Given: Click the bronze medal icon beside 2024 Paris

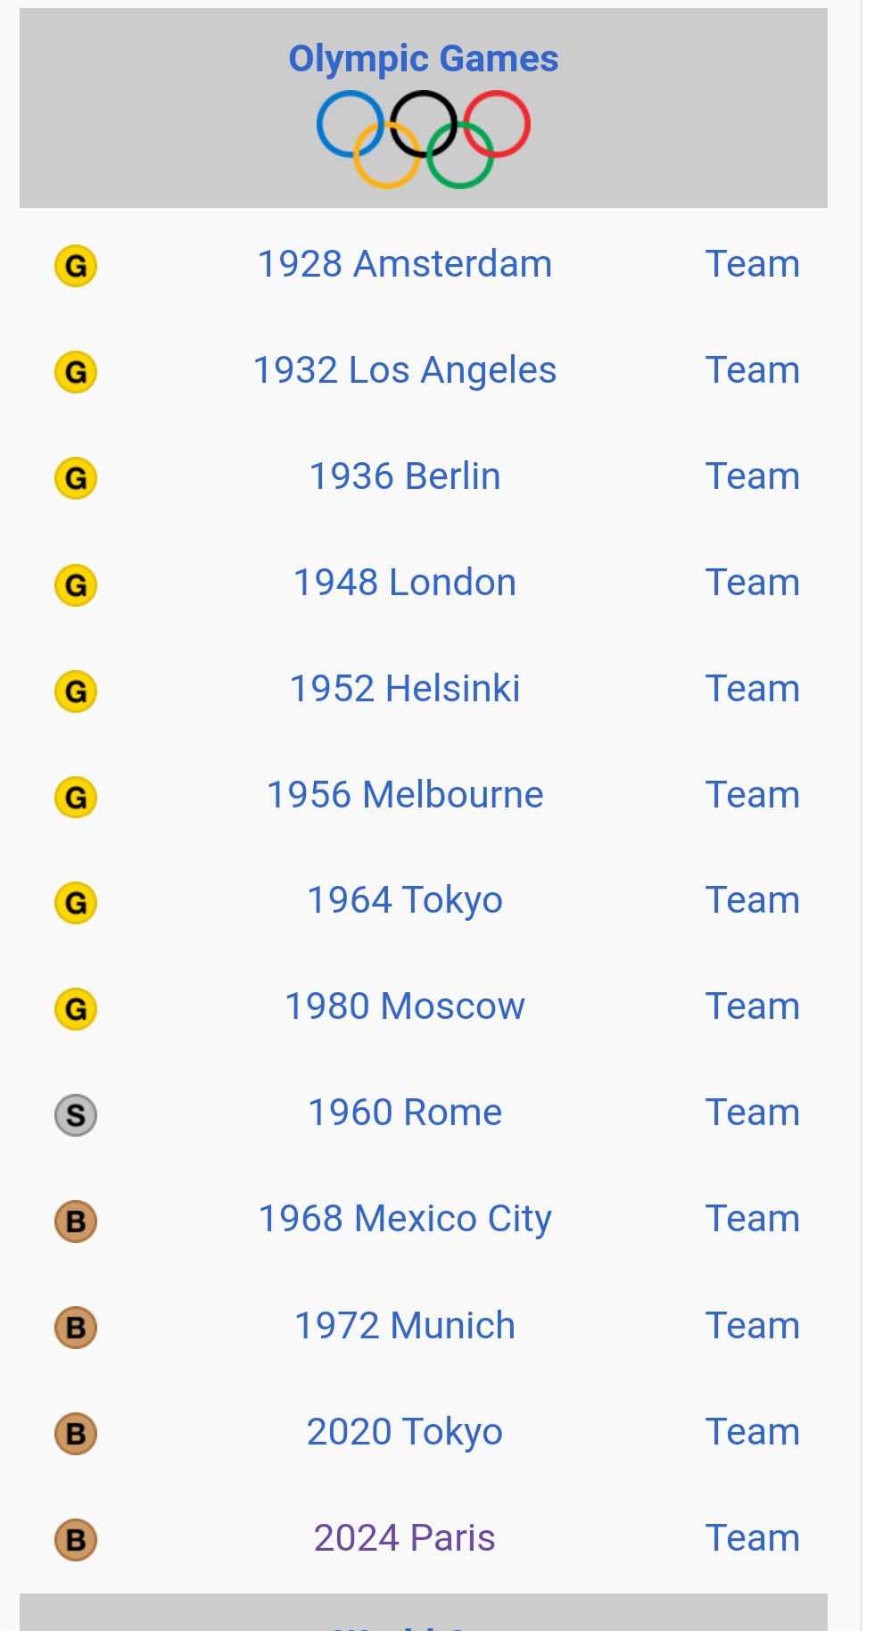Looking at the screenshot, I should [76, 1540].
